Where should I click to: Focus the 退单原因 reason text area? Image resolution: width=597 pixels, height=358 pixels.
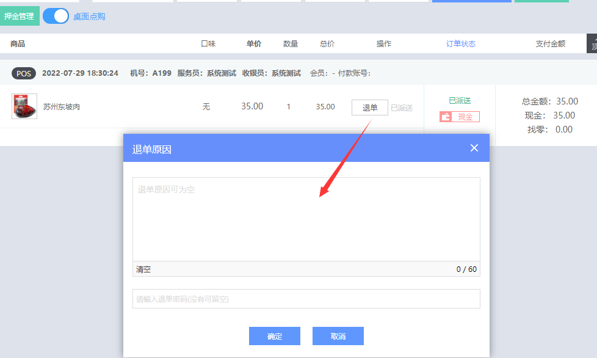tap(306, 220)
